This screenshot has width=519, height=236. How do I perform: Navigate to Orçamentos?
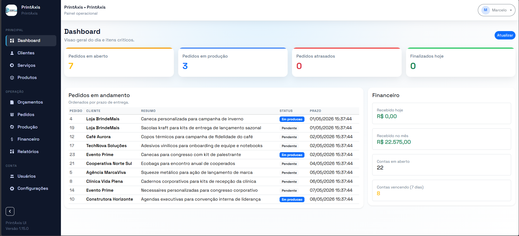coord(31,102)
